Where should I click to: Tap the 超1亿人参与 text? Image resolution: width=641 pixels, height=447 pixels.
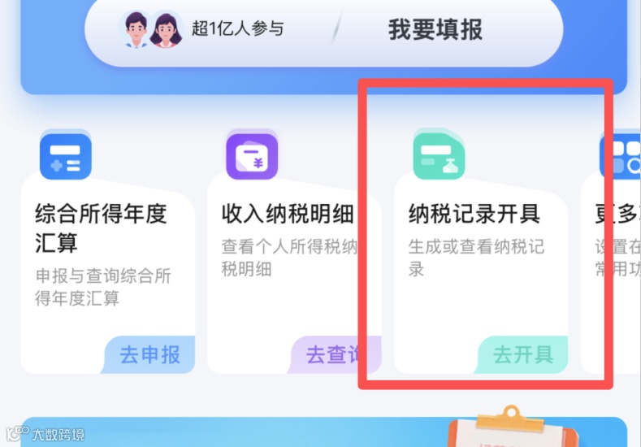pyautogui.click(x=237, y=29)
